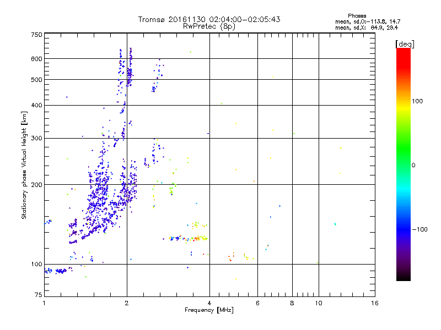Click the colorbar '-100' tick label

420,229
